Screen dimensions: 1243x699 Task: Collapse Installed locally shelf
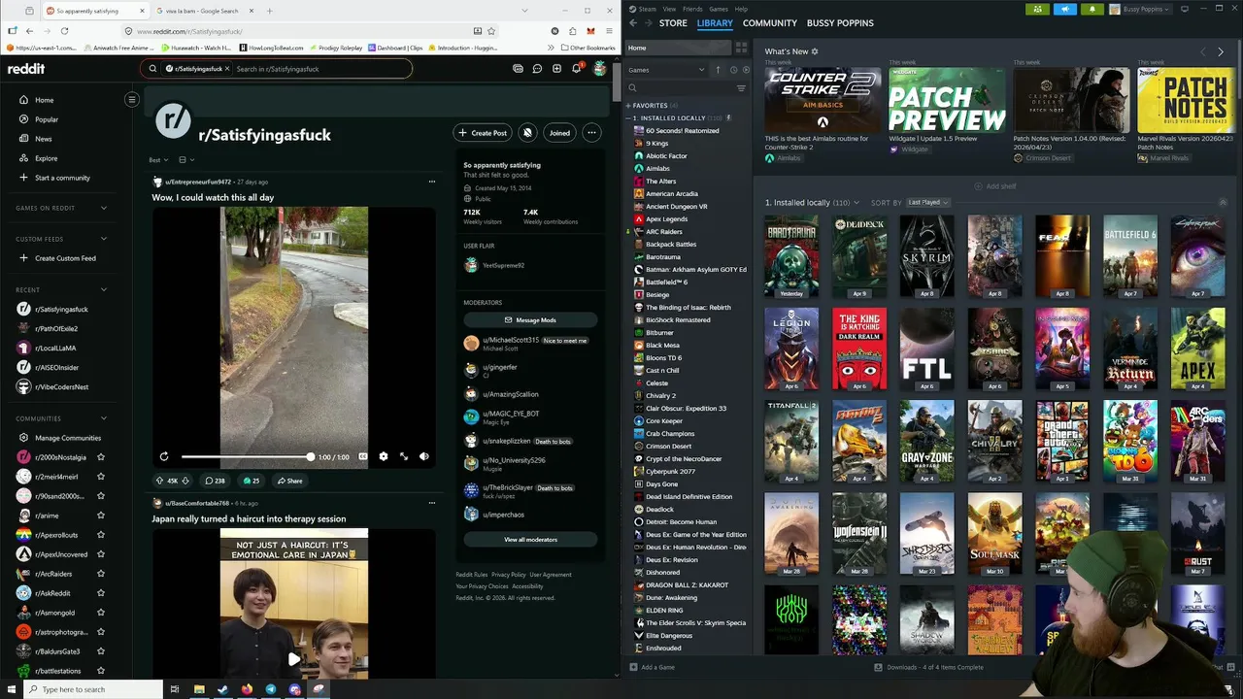(1223, 202)
